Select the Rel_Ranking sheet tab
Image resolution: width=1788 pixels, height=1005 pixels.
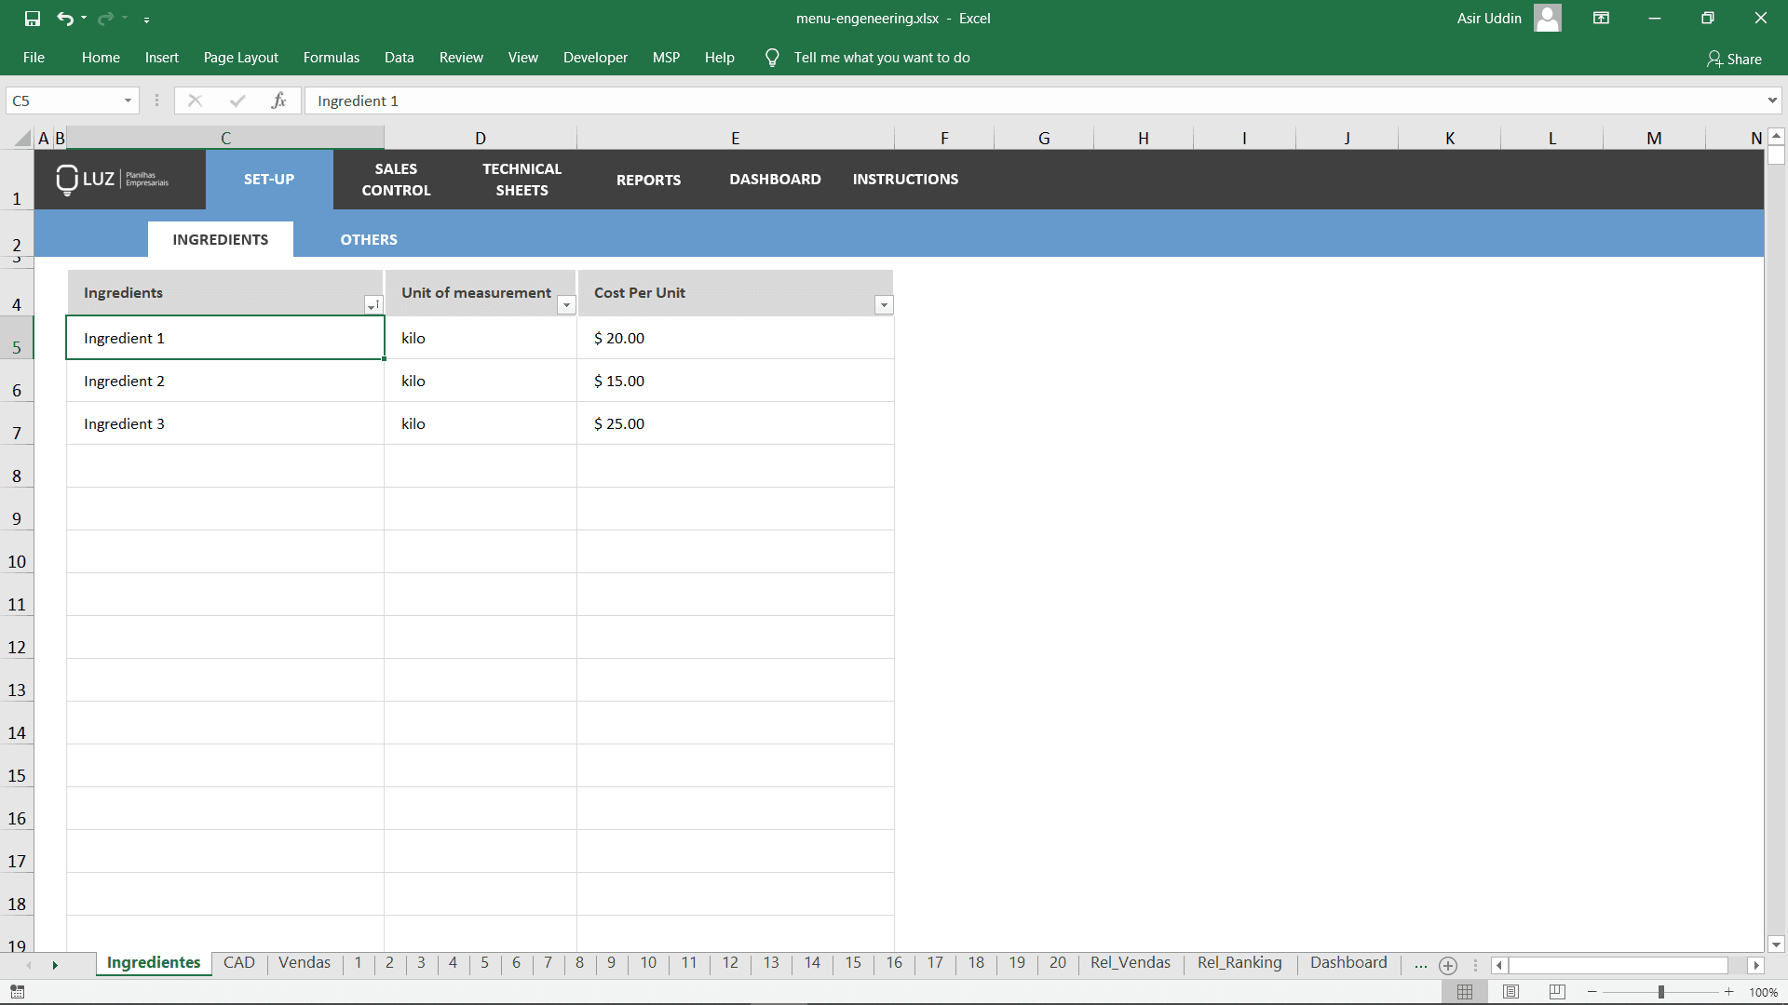click(1239, 963)
